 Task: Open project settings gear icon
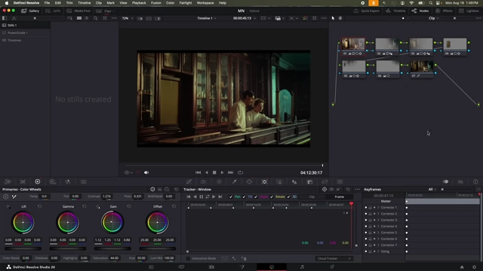click(474, 267)
